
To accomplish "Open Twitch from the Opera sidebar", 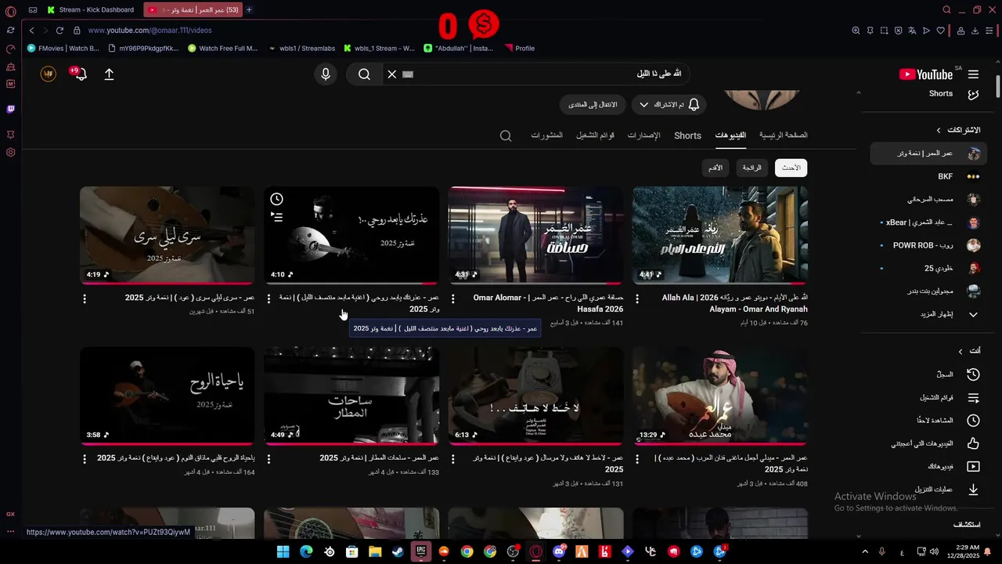I will point(10,109).
